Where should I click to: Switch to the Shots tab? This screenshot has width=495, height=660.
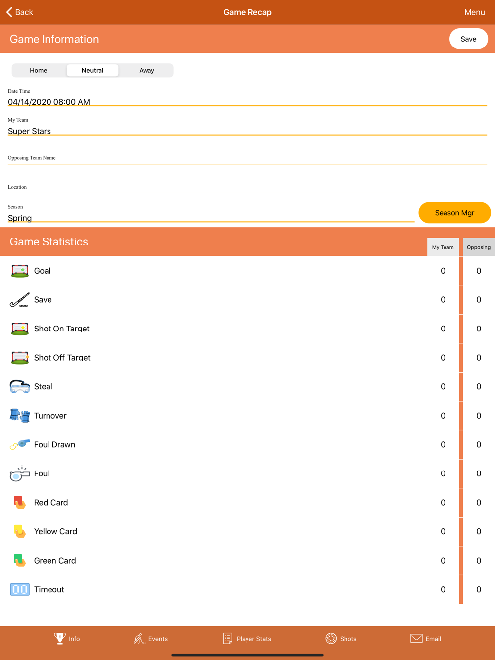tap(341, 639)
